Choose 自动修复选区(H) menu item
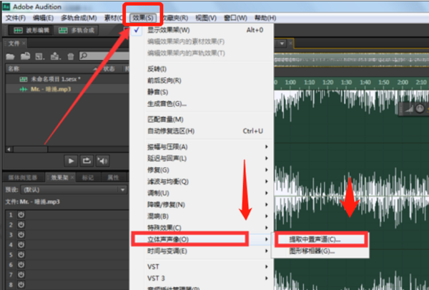 coord(202,131)
